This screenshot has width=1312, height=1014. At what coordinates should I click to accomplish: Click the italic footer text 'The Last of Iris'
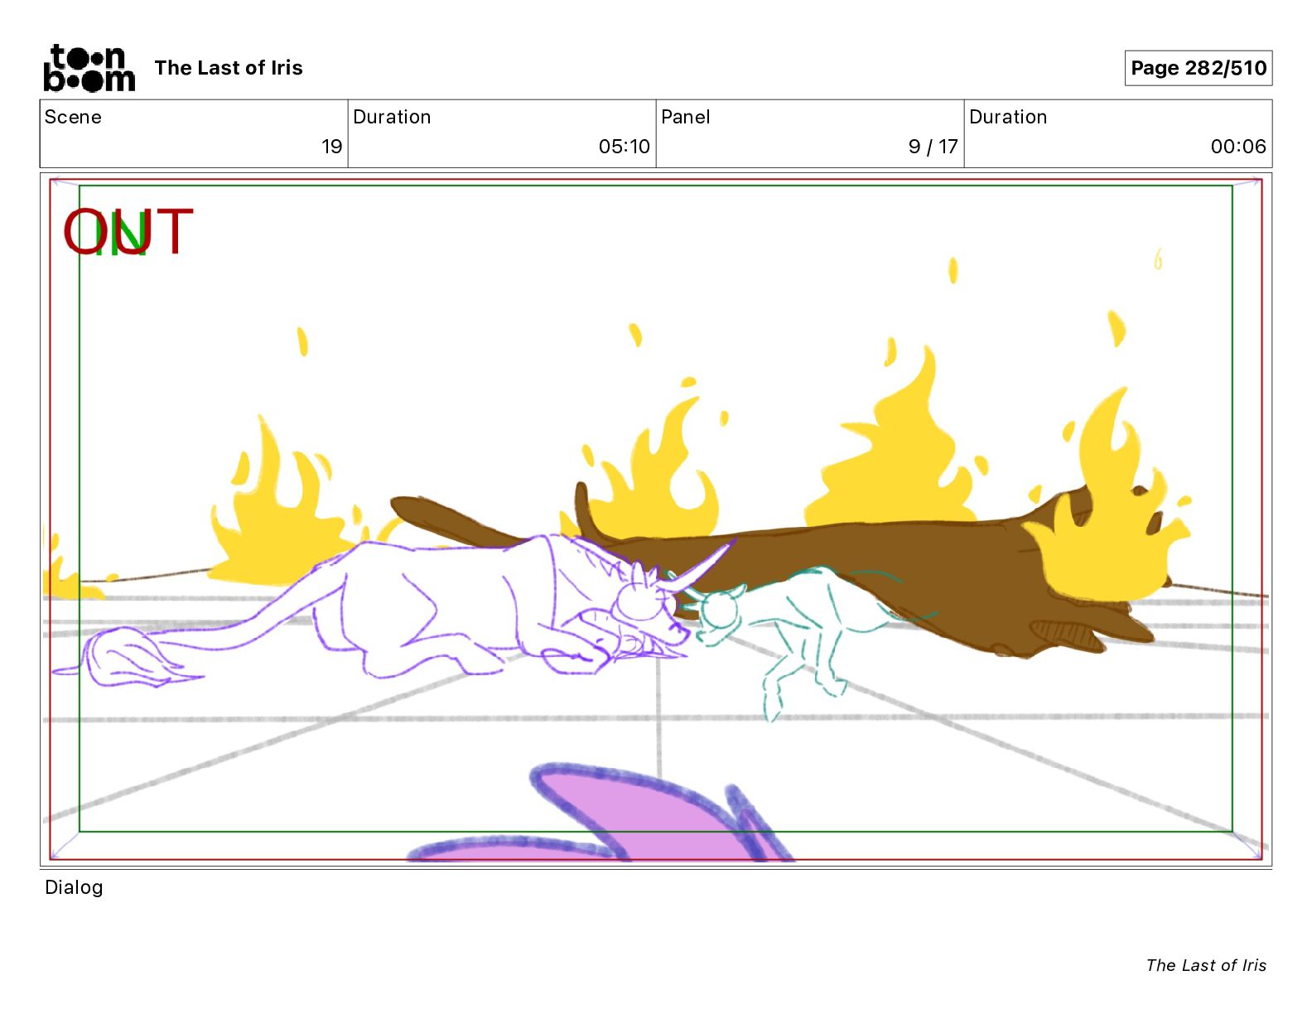tap(1205, 965)
